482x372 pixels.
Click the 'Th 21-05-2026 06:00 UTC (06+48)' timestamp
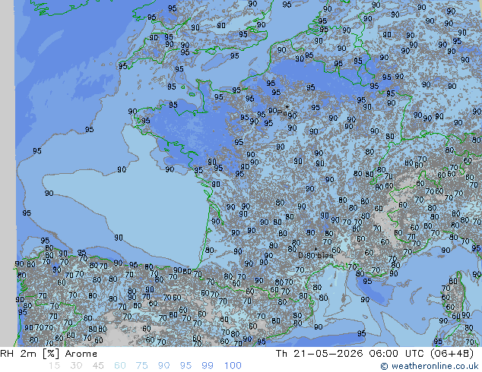[x=374, y=354]
